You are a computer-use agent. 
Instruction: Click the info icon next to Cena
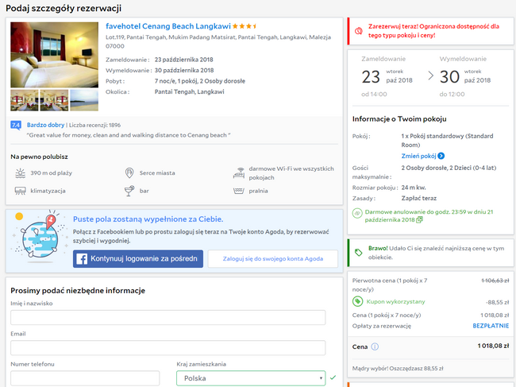[x=375, y=346]
